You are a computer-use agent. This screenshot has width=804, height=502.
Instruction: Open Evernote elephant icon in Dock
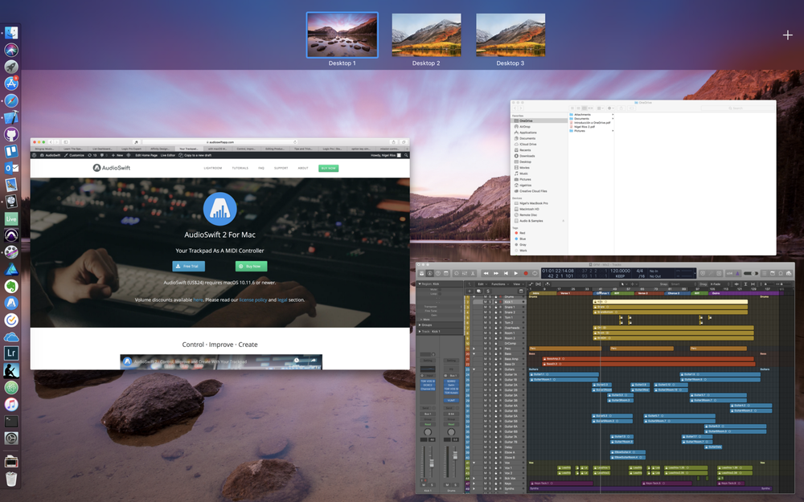(11, 287)
